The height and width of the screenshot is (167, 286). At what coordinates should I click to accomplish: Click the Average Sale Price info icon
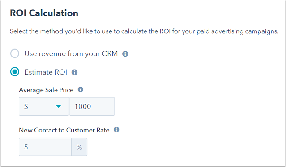(81, 89)
